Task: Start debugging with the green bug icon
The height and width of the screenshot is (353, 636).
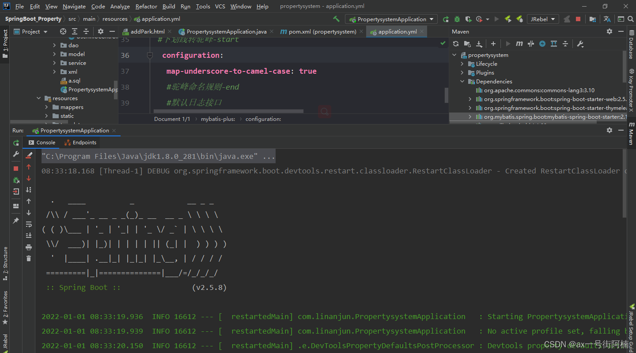Action: 457,19
